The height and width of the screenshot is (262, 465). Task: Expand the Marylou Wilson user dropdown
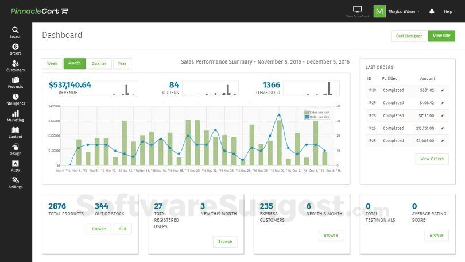coord(404,11)
